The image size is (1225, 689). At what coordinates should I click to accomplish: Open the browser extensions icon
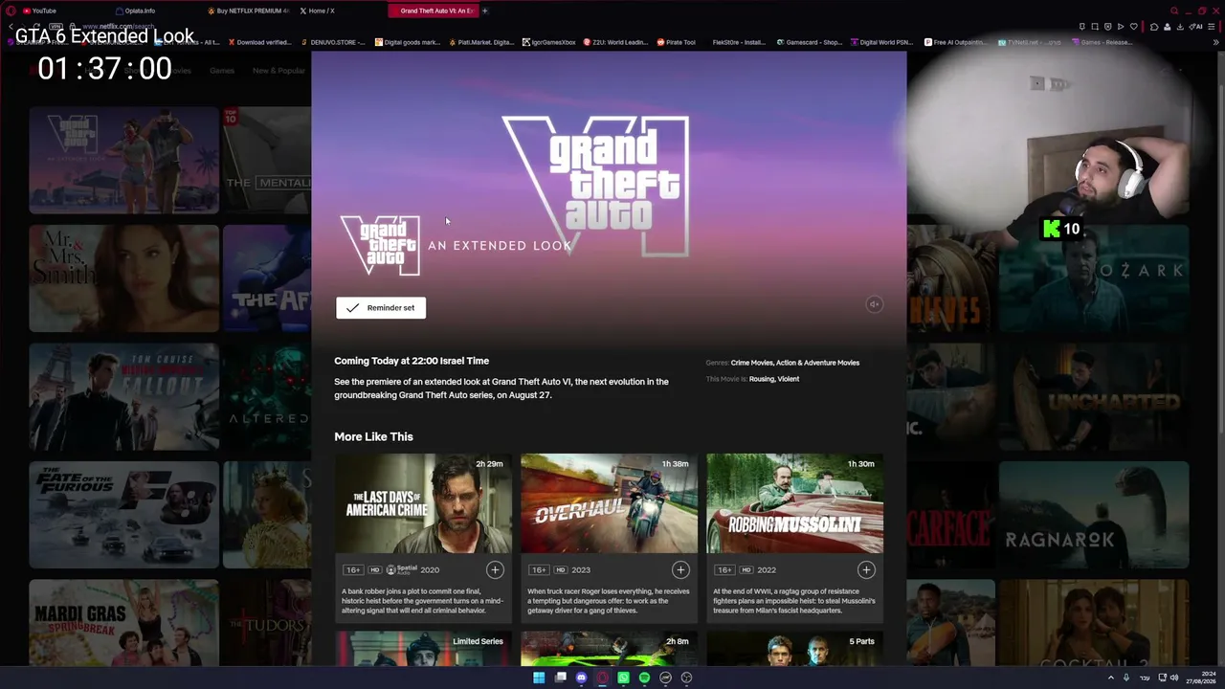point(1154,27)
